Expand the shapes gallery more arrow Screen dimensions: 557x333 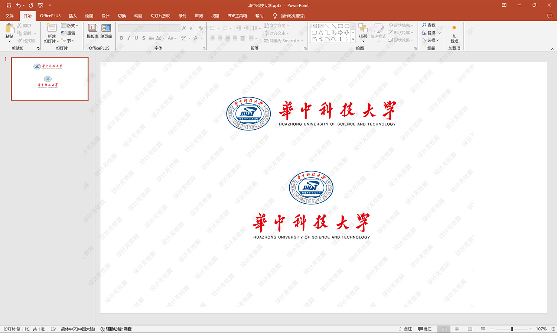pos(353,39)
